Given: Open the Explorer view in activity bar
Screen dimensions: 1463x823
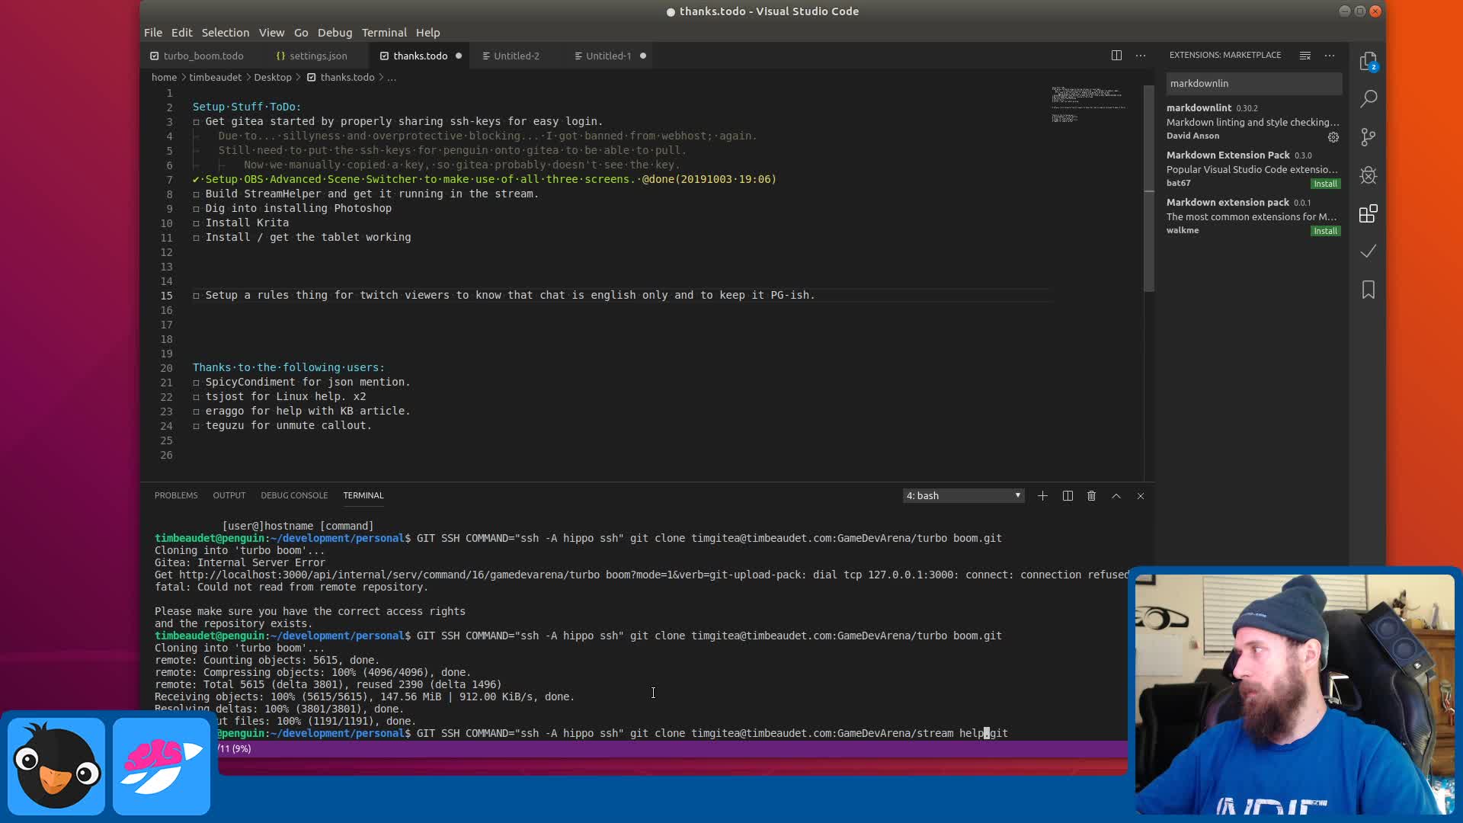Looking at the screenshot, I should tap(1369, 61).
